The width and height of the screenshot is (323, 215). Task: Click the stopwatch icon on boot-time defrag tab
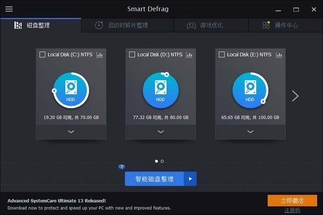99,25
